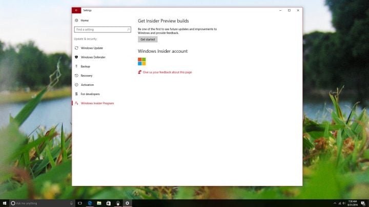Click the magnifier icon in the search box

128,30
